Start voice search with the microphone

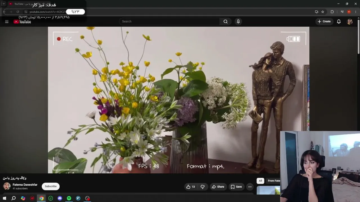tap(238, 21)
